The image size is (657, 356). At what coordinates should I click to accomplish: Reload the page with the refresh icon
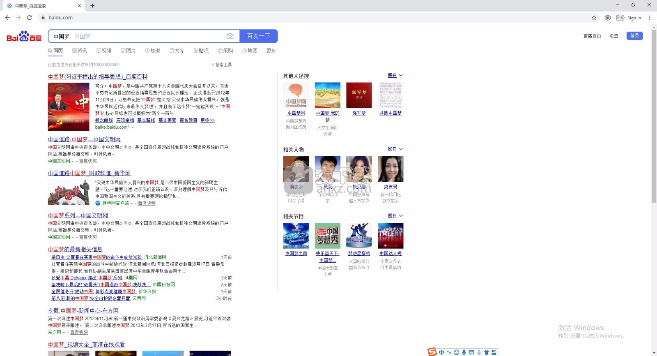(30, 18)
